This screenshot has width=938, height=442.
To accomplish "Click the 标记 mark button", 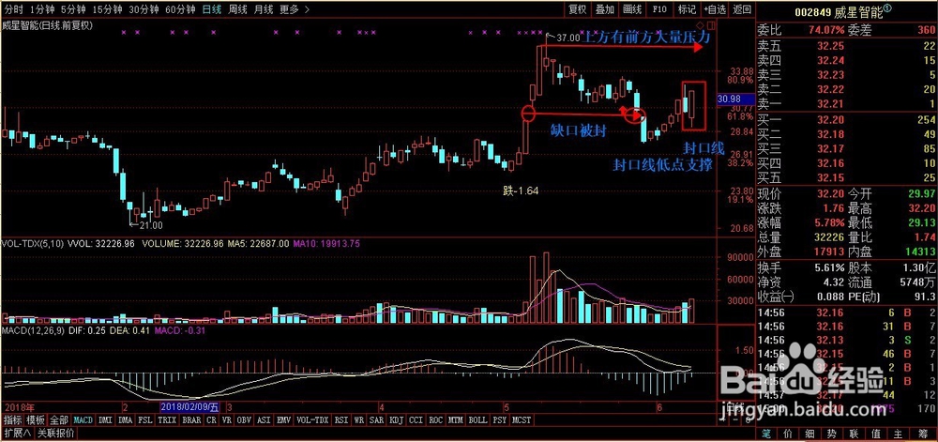I will (x=687, y=9).
